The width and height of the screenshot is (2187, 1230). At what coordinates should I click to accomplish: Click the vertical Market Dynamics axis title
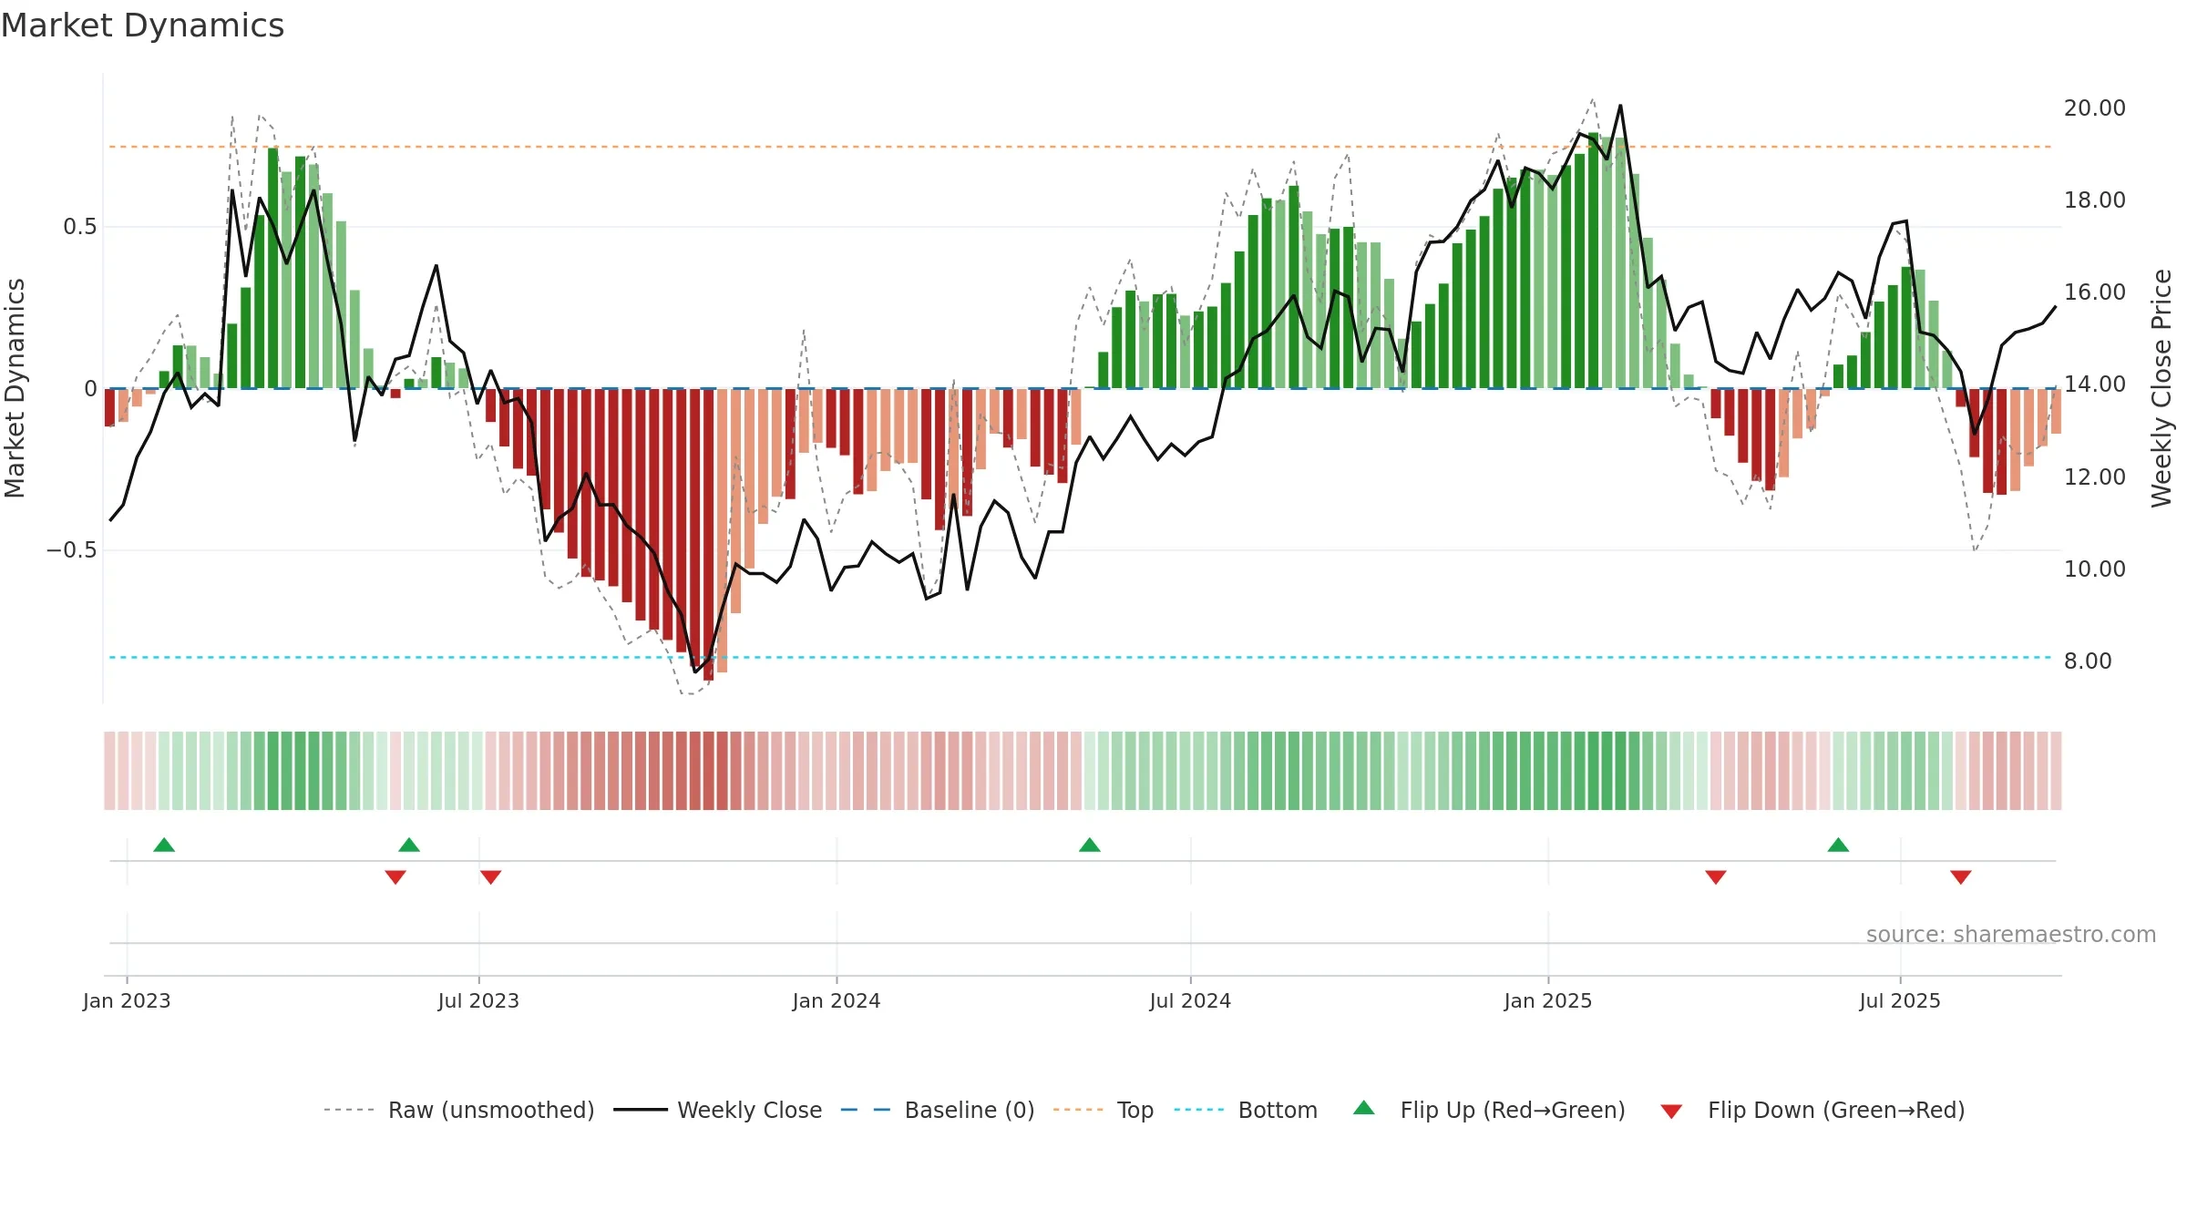coord(15,388)
